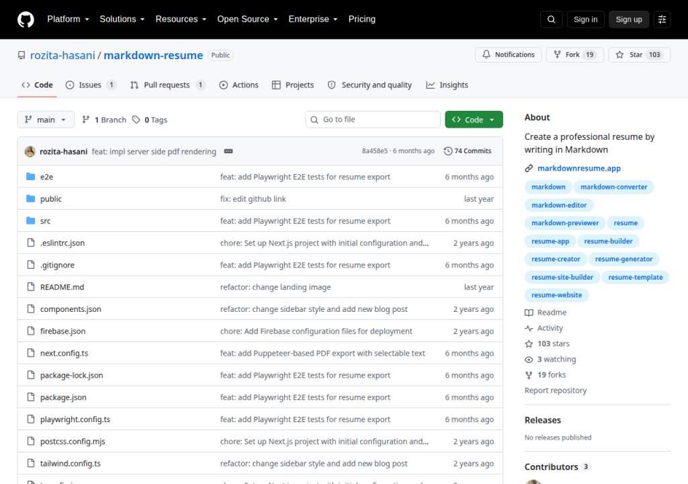The width and height of the screenshot is (688, 484).
Task: Click the commits history clock icon
Action: click(448, 151)
